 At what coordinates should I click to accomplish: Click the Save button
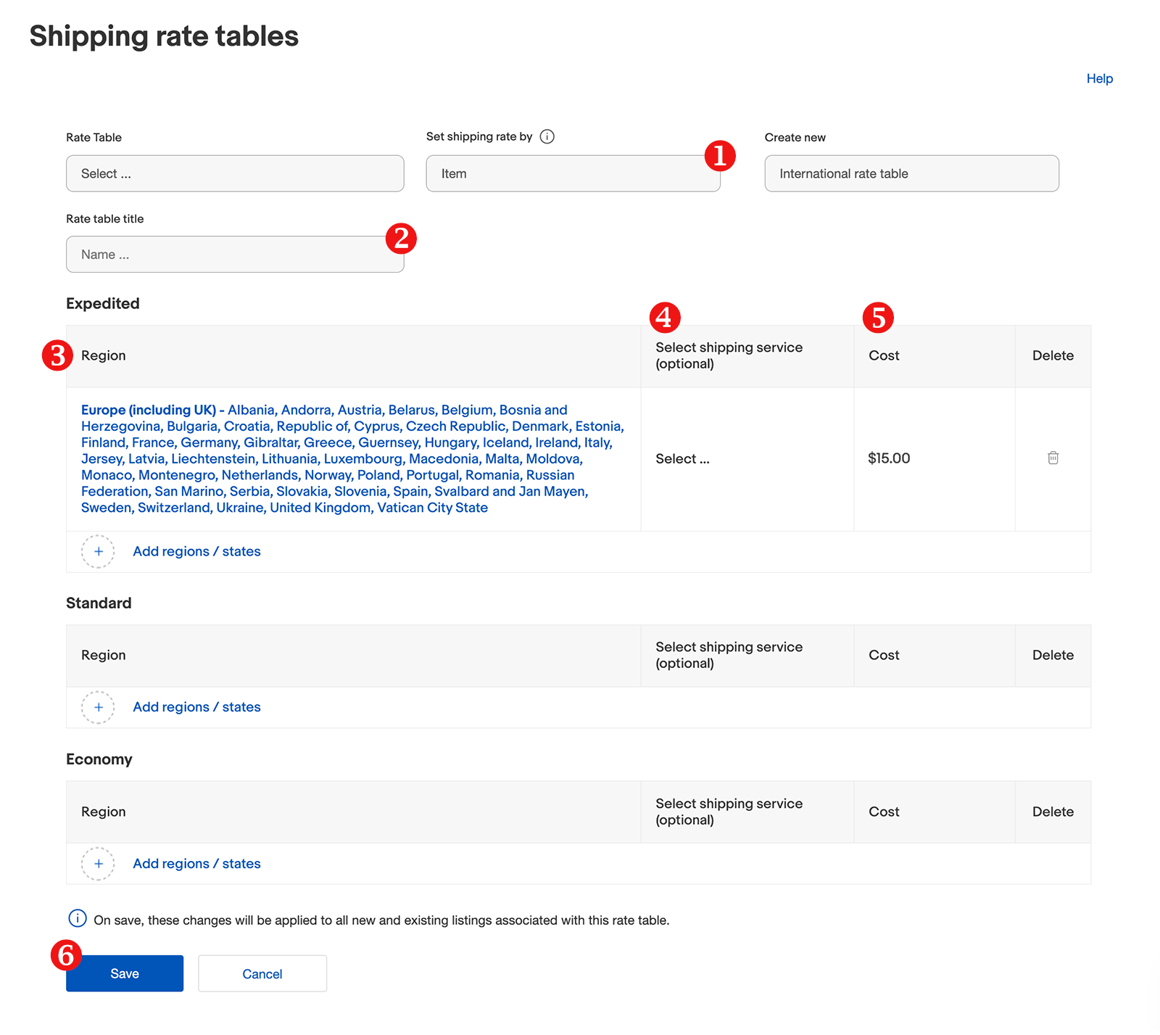click(124, 973)
